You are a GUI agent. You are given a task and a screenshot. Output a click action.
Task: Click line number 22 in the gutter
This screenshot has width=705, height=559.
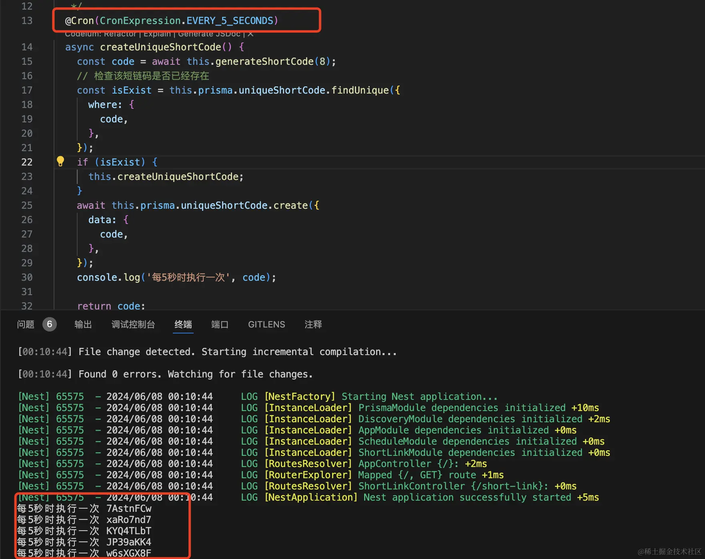coord(27,162)
